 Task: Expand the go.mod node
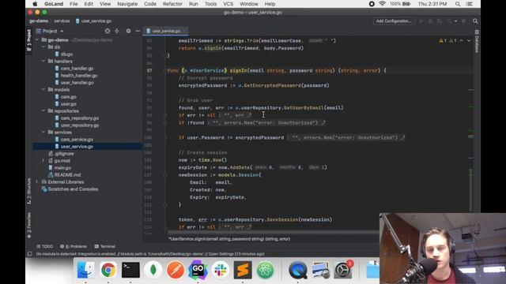click(43, 160)
